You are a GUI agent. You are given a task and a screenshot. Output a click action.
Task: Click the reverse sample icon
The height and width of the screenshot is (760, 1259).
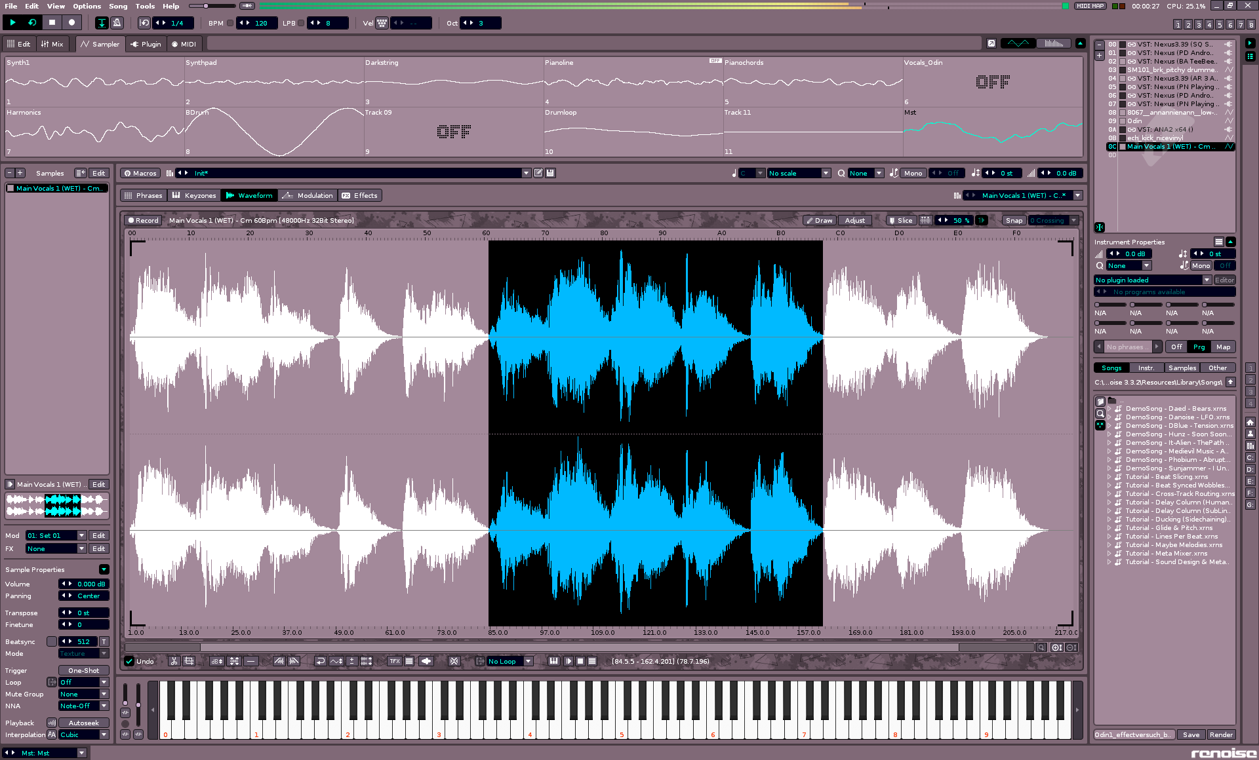tap(320, 661)
